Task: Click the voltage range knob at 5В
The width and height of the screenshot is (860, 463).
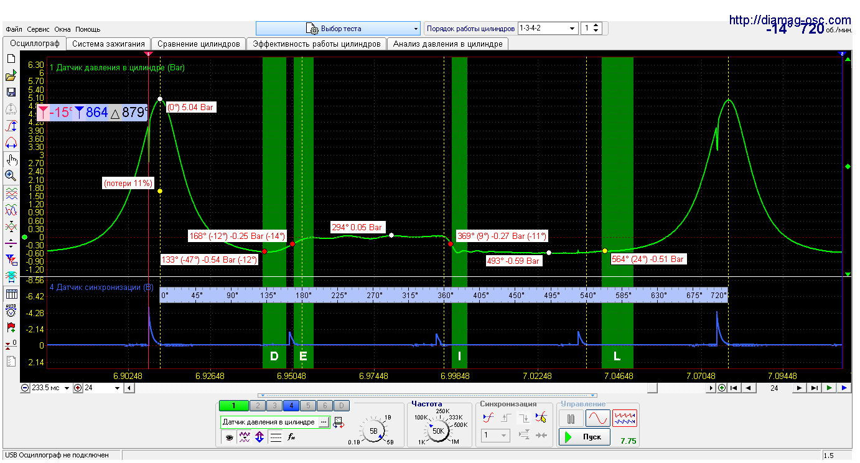Action: tap(373, 431)
